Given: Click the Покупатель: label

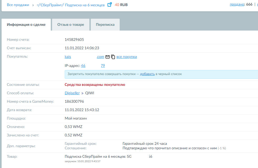Looking at the screenshot, I should (17, 57).
